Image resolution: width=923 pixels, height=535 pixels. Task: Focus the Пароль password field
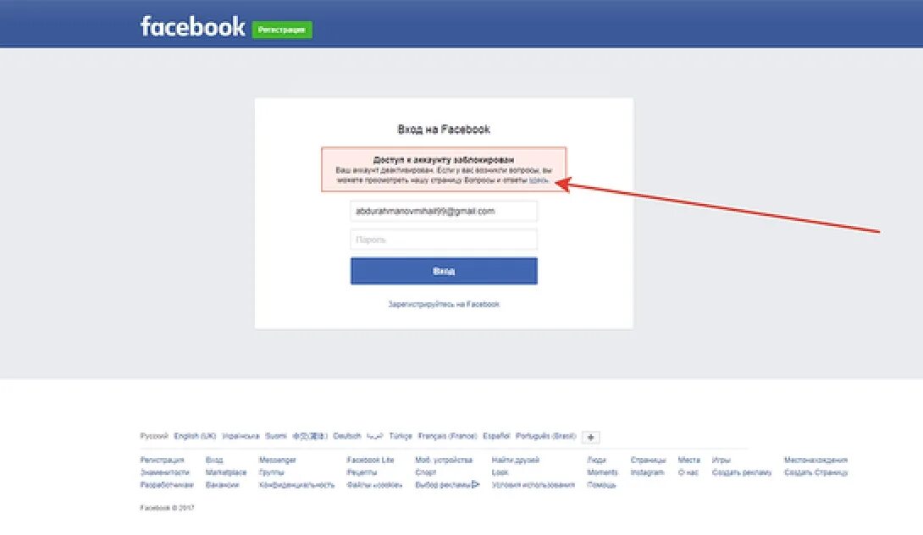(444, 240)
